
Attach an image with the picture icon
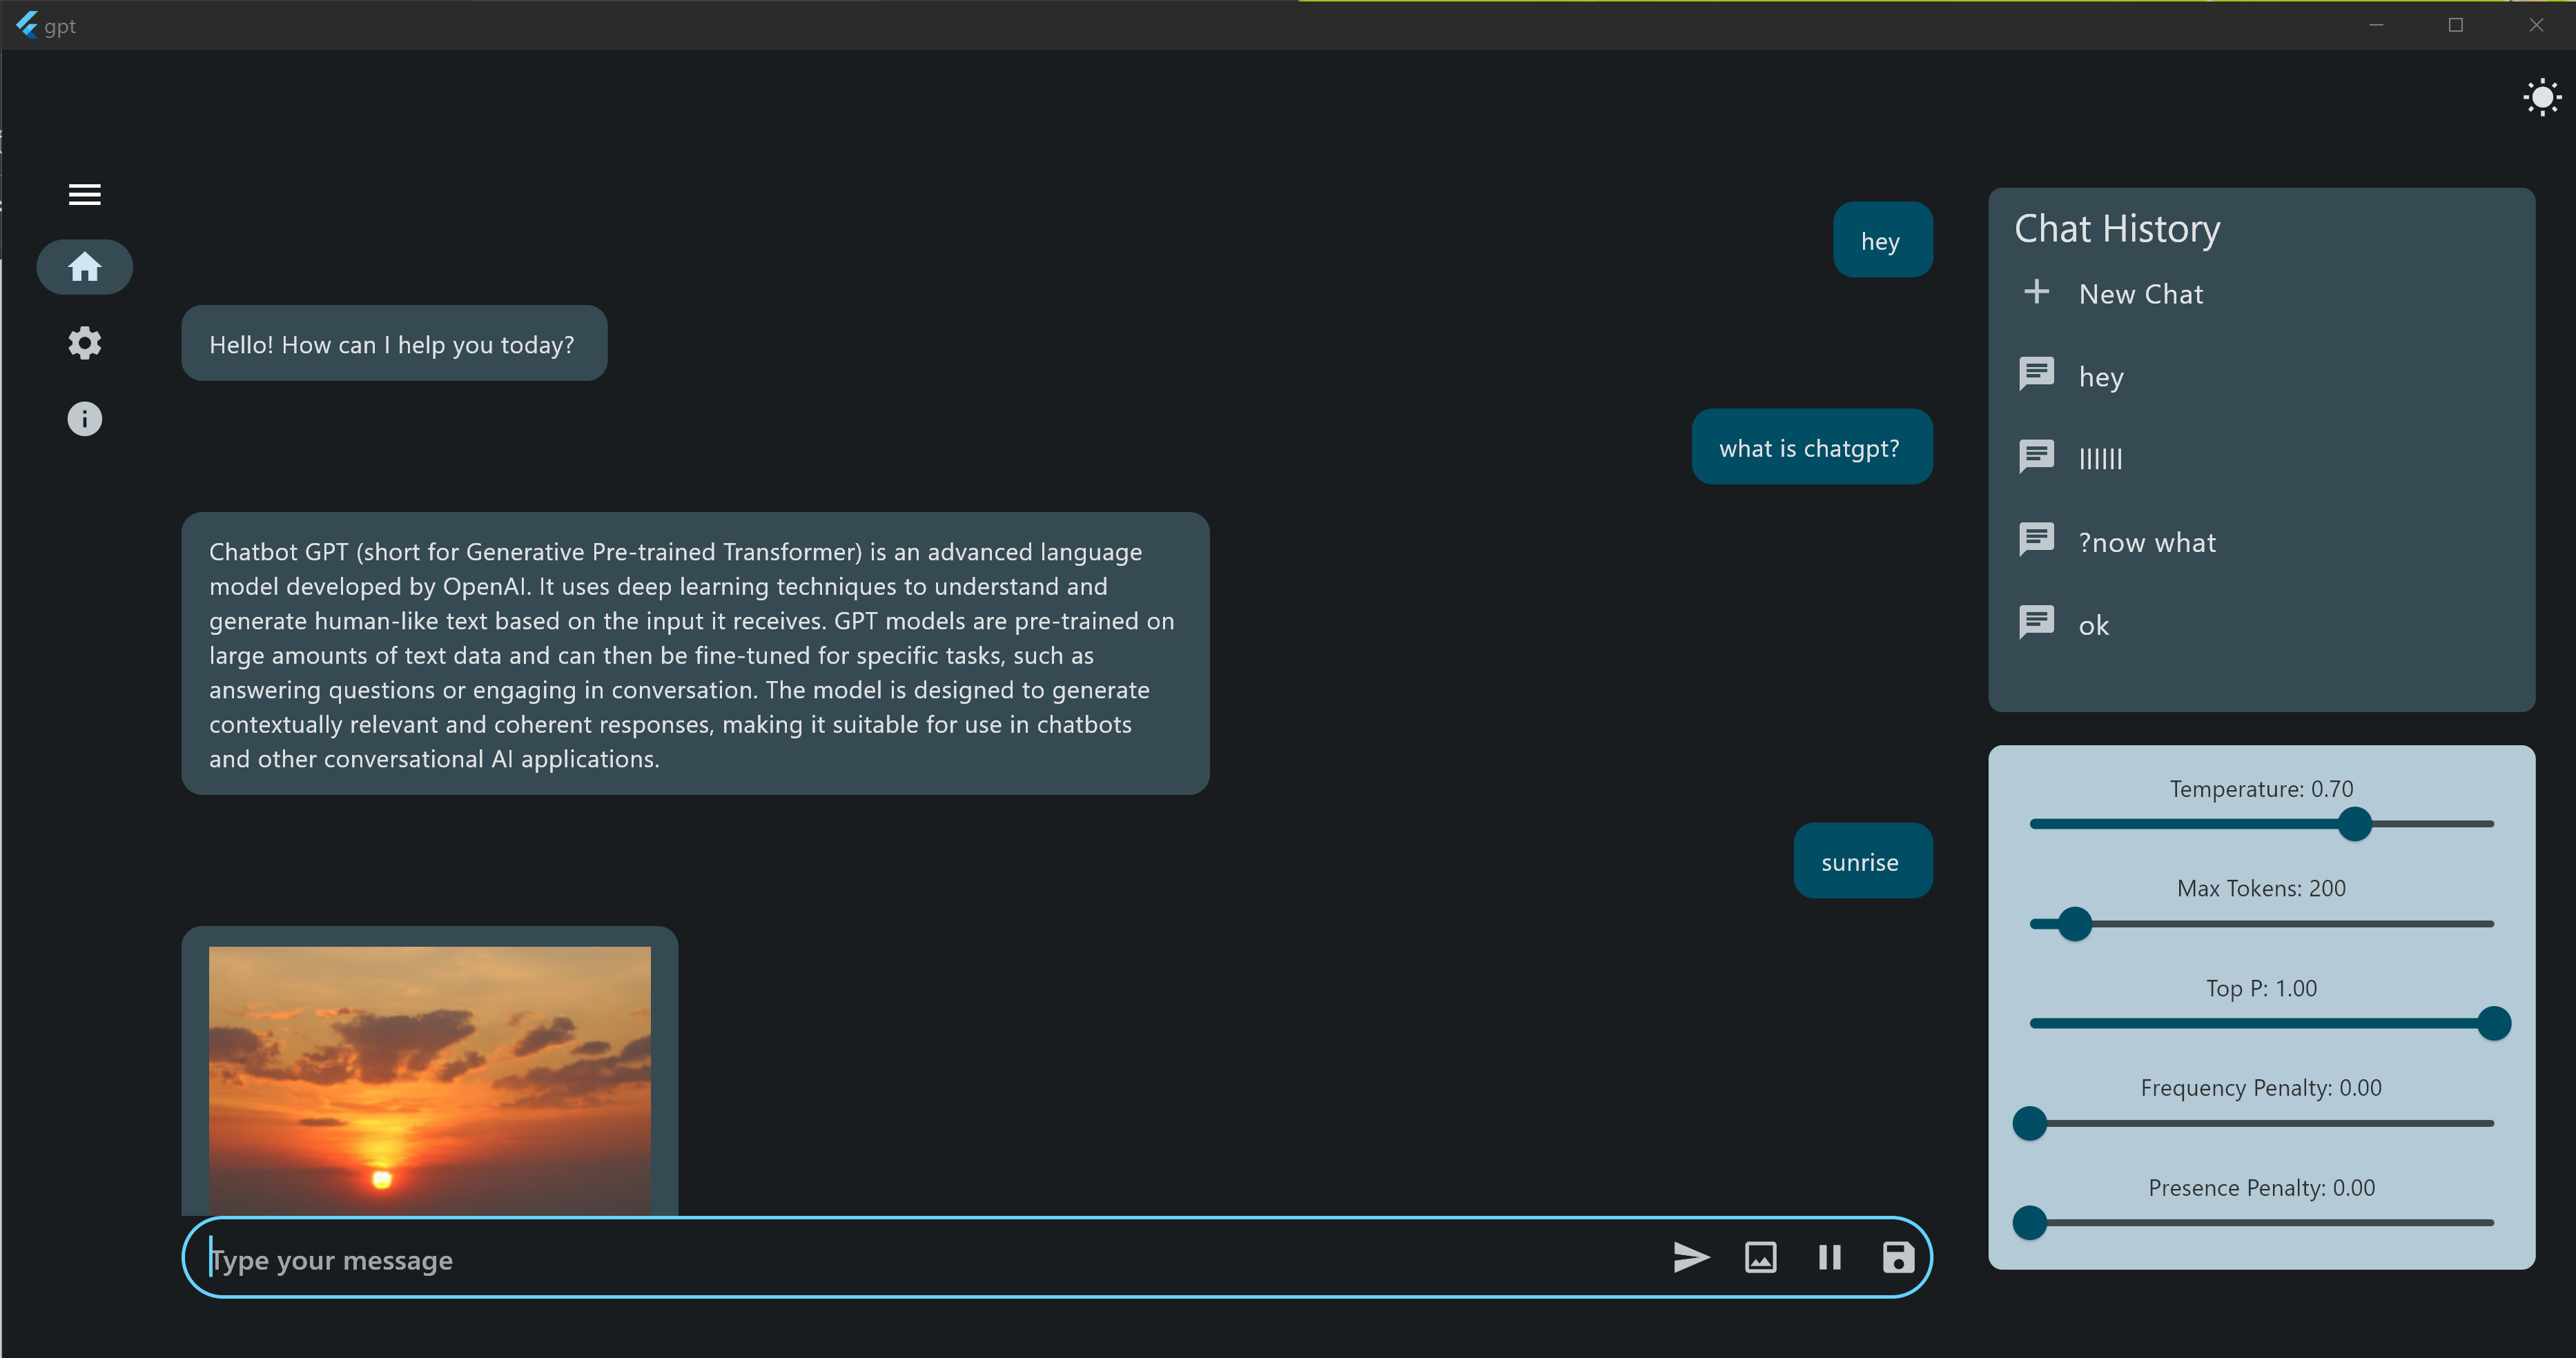1760,1258
